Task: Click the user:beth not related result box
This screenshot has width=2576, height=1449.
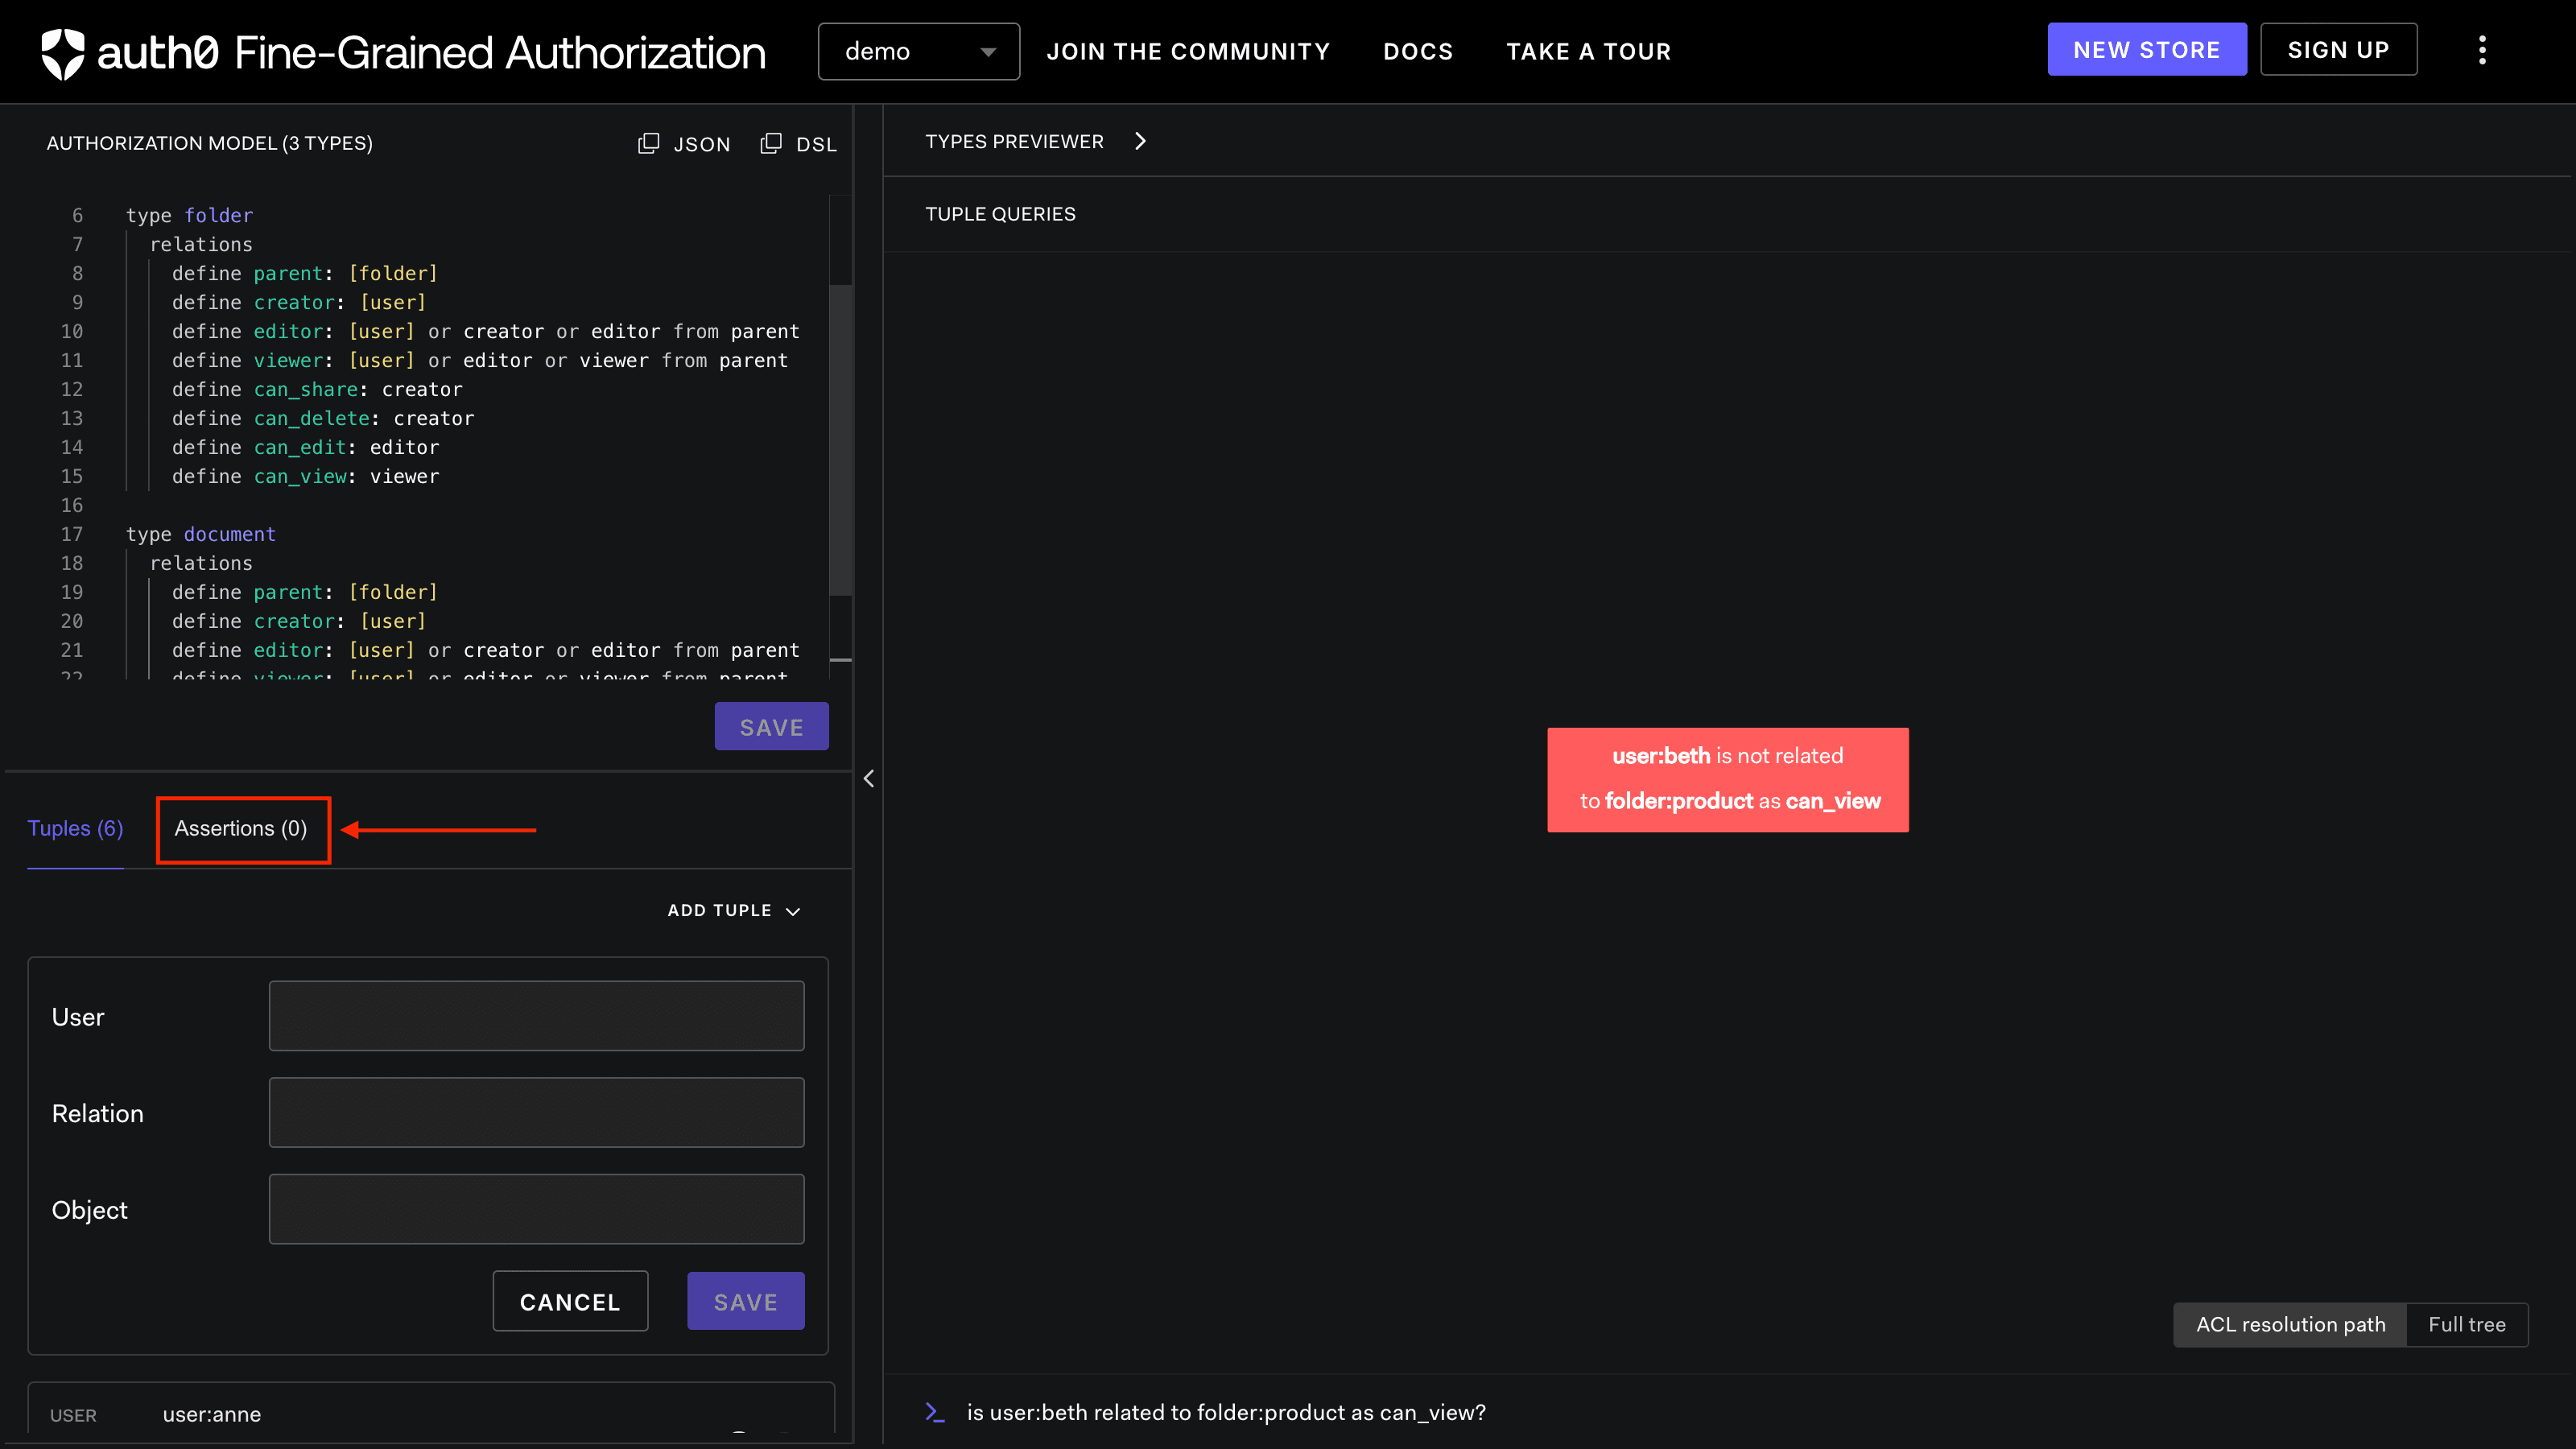Action: 1727,779
